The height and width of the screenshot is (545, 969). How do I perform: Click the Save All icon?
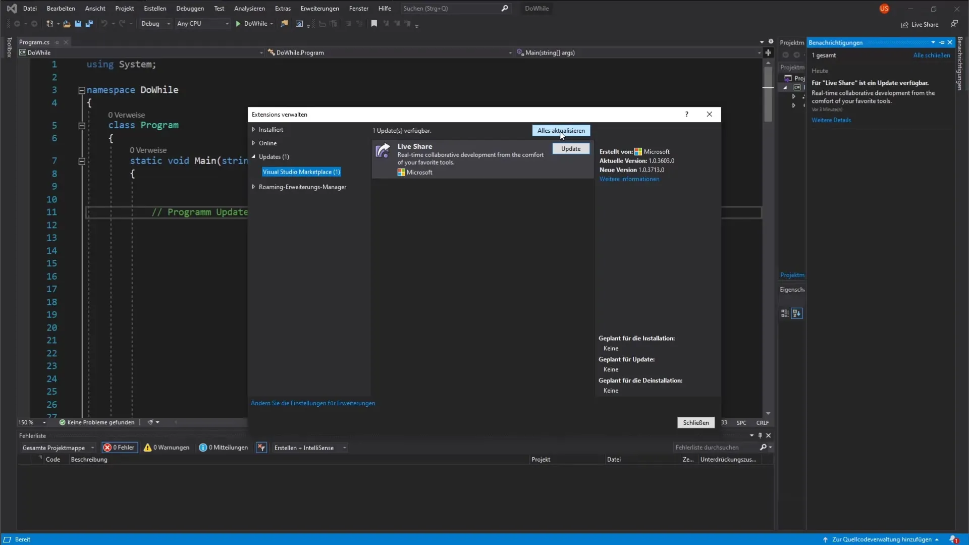tap(89, 24)
